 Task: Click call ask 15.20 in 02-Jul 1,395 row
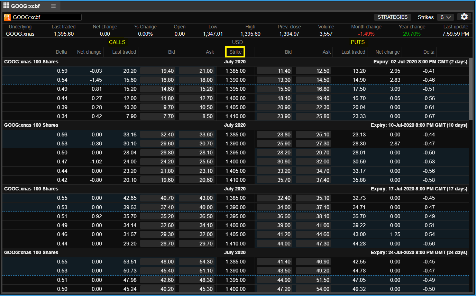[197, 89]
